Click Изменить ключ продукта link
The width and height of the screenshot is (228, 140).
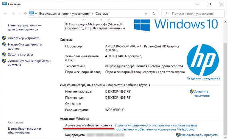tap(199, 135)
